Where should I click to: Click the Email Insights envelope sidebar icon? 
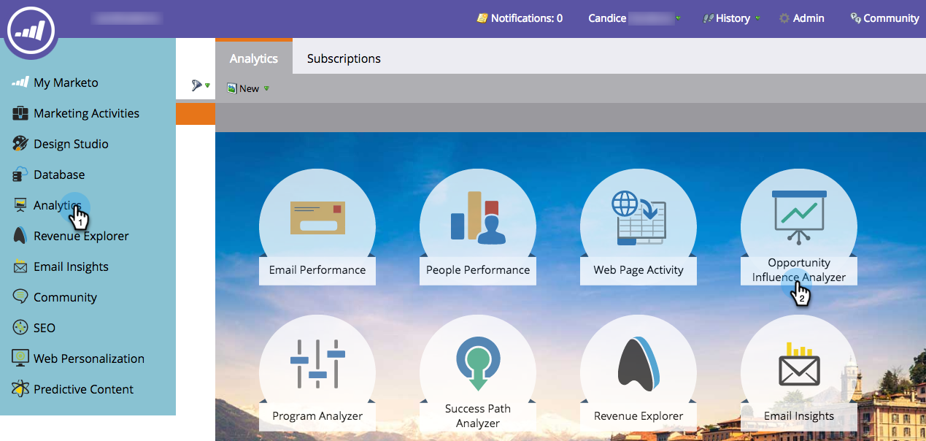[x=20, y=266]
